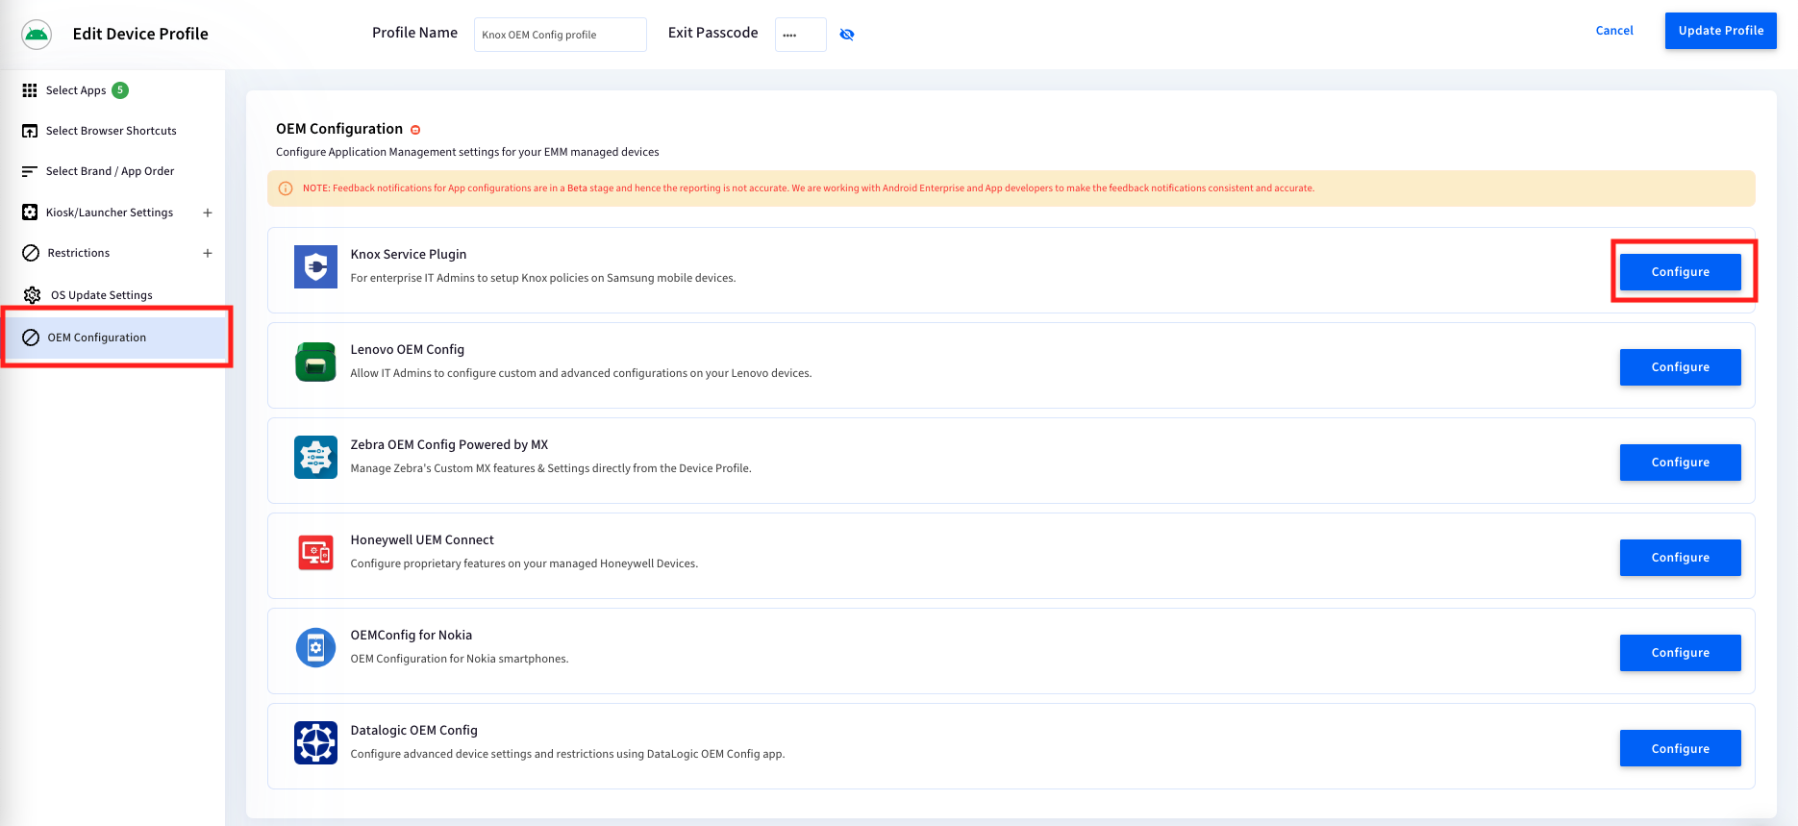Click the Android logo in header
1798x826 pixels.
(x=37, y=35)
